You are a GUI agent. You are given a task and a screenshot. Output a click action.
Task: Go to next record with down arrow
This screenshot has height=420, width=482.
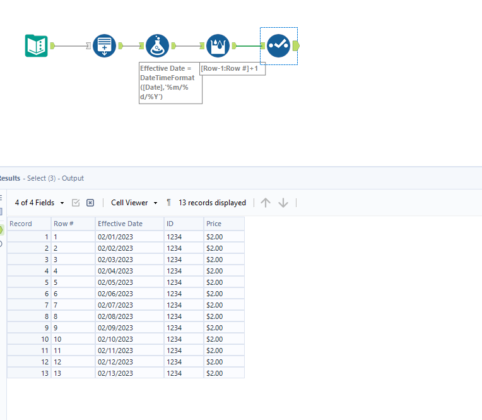click(x=283, y=203)
